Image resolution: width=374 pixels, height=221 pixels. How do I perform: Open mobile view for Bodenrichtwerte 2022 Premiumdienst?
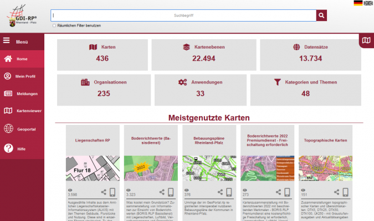click(287, 192)
